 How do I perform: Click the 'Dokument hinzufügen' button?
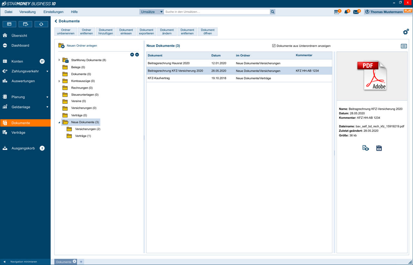pos(106,32)
